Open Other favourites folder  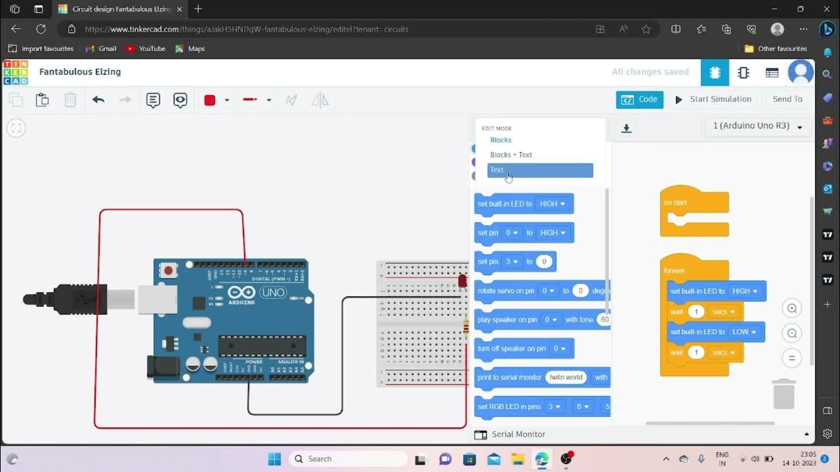pyautogui.click(x=776, y=49)
